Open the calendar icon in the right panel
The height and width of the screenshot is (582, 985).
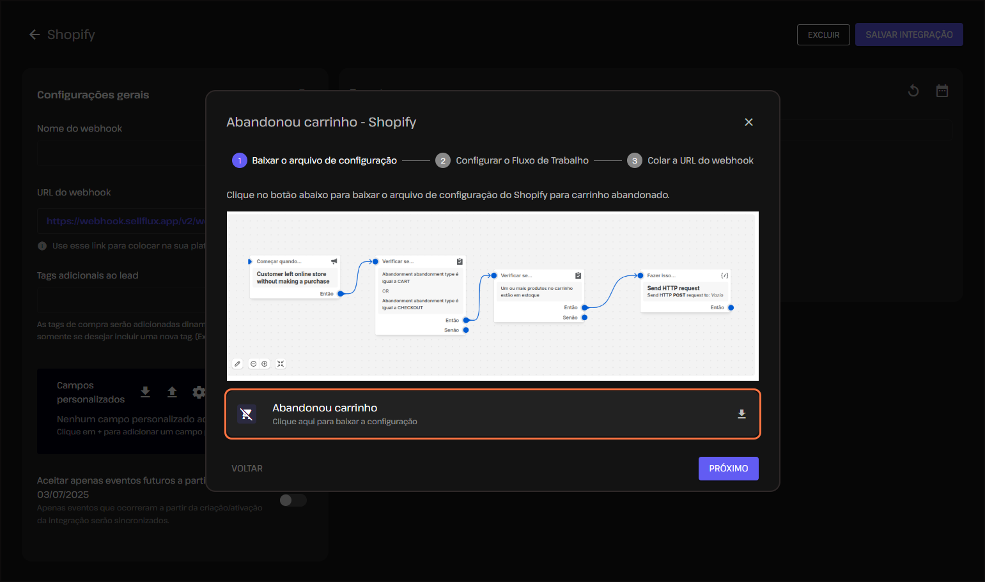click(x=942, y=91)
